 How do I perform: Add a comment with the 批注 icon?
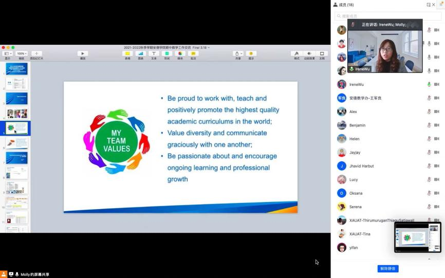pyautogui.click(x=193, y=53)
